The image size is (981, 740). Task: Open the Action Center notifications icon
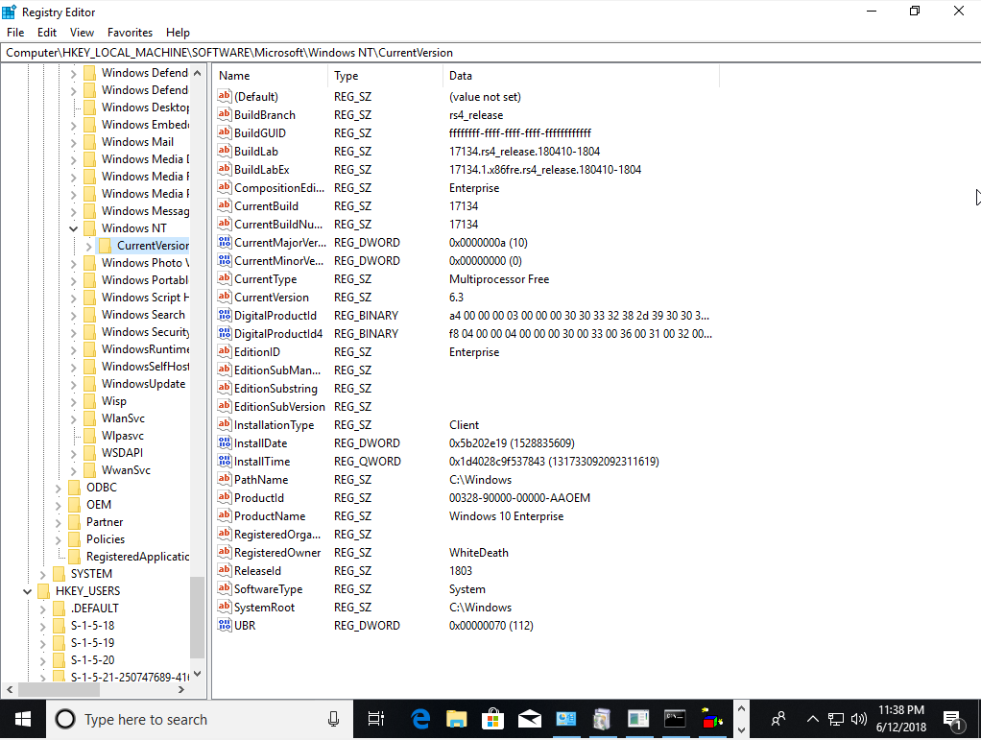(953, 720)
